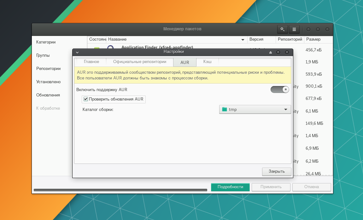Select К обработке in the sidebar
This screenshot has height=220, width=363.
[48, 108]
